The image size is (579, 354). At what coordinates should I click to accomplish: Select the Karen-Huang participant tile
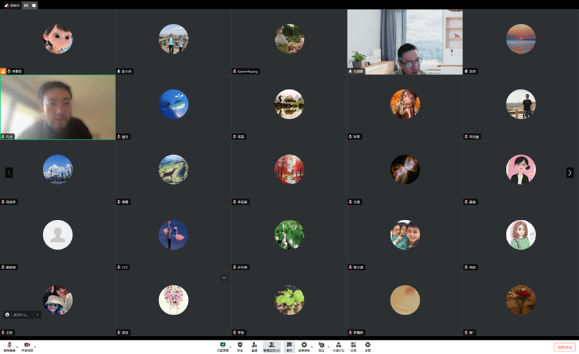pyautogui.click(x=289, y=41)
